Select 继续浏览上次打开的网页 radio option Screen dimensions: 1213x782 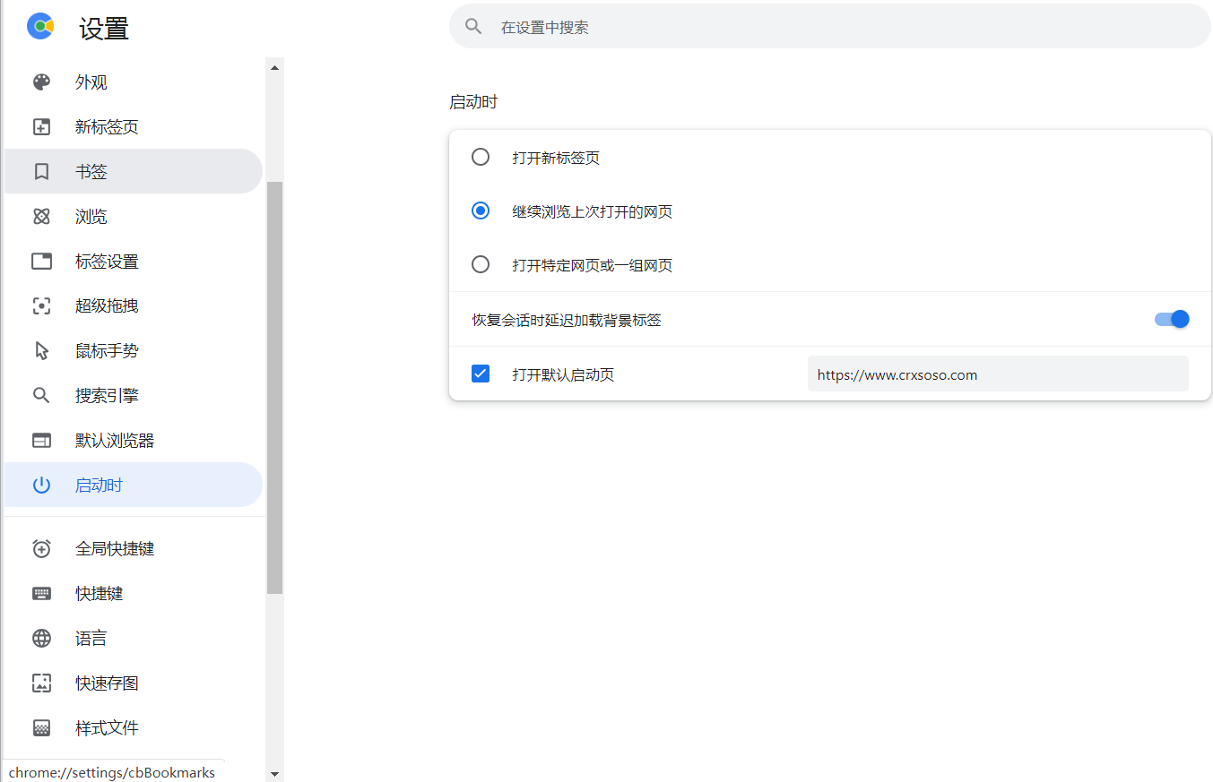pos(481,211)
